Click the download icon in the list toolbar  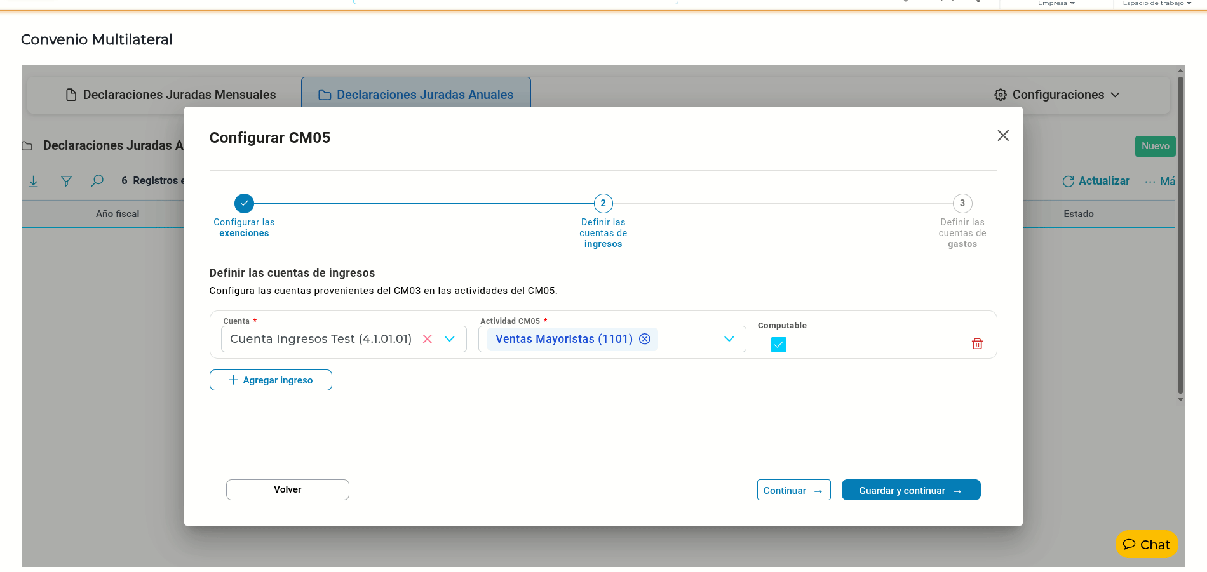coord(34,182)
